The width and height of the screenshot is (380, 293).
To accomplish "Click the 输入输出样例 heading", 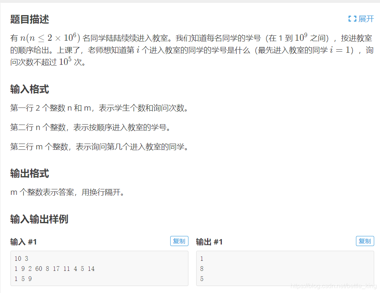I will point(39,219).
